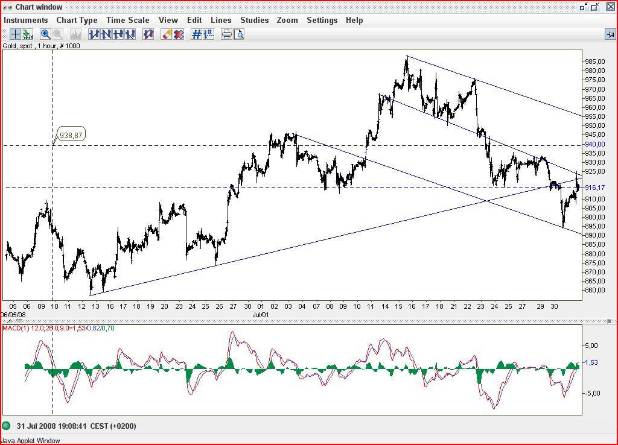Click the green connection status indicator
The height and width of the screenshot is (445, 618).
6,426
